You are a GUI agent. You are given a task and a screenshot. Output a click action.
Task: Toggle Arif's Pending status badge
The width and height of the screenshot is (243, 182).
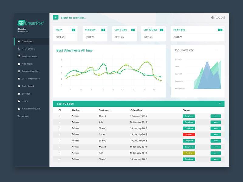coord(188,153)
